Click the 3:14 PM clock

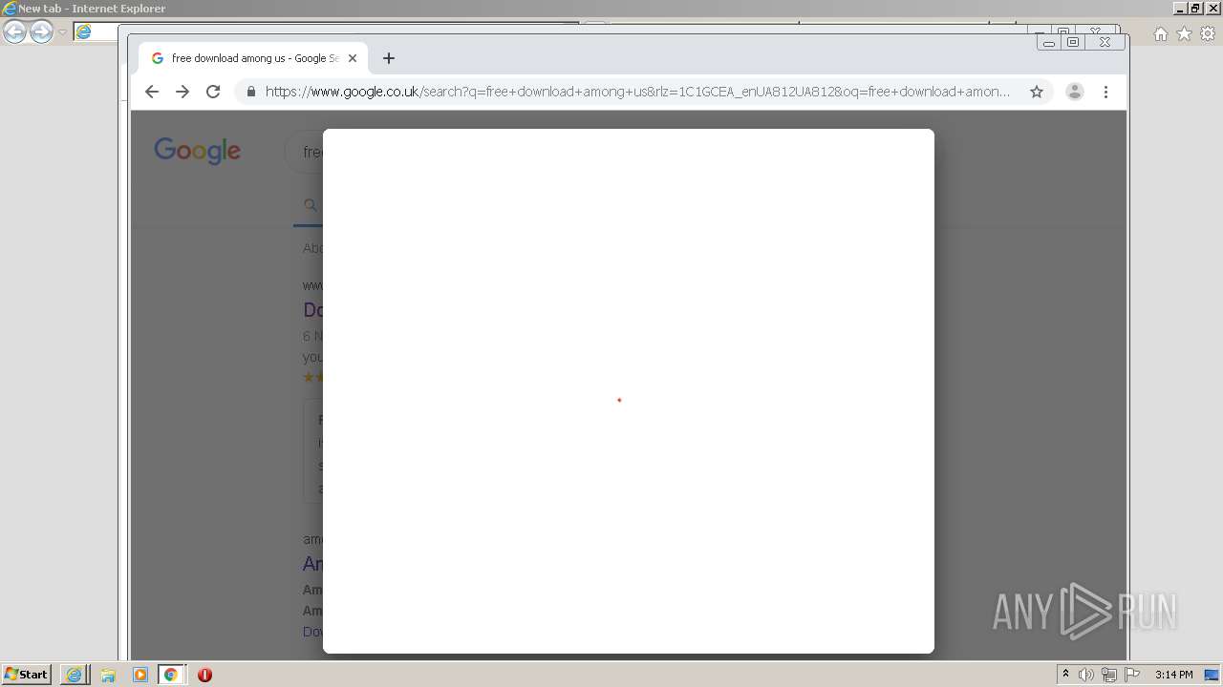tap(1173, 675)
